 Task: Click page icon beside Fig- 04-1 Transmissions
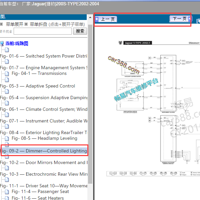[x=7, y=74]
